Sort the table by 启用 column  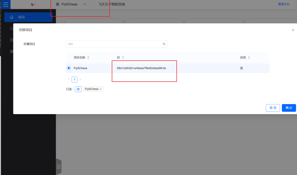click(249, 58)
